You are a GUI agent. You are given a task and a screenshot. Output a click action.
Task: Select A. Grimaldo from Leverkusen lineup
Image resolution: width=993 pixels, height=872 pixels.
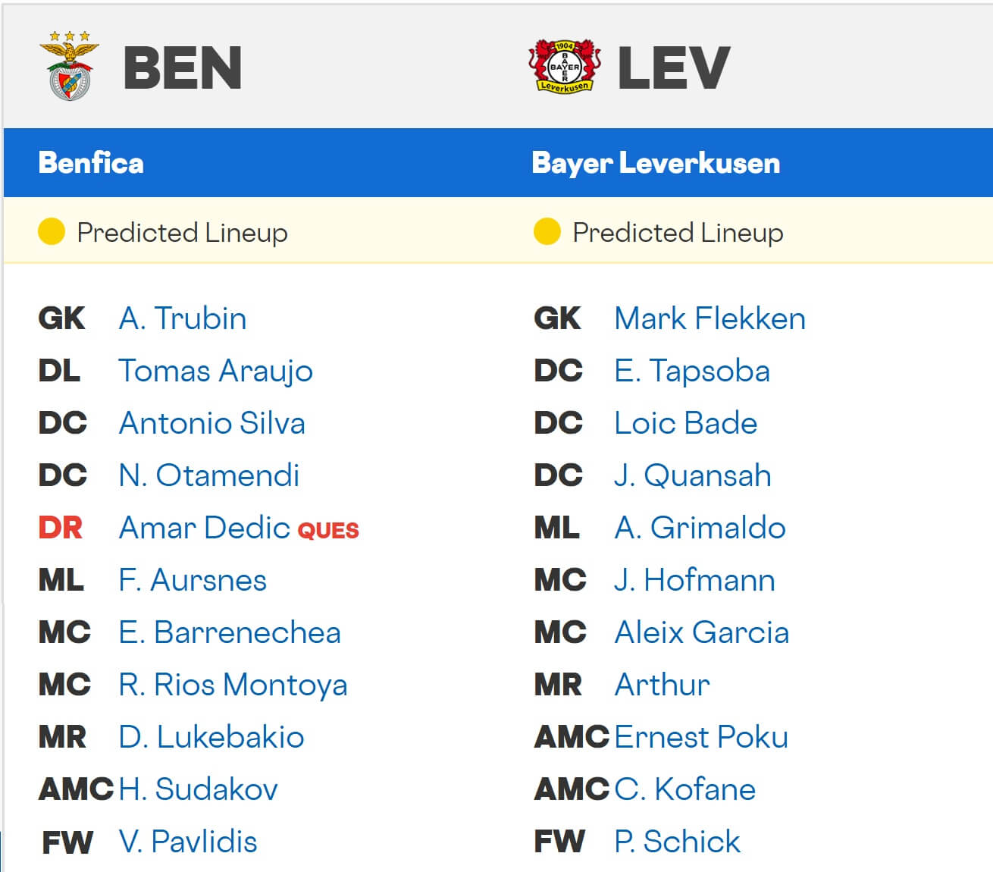click(x=700, y=529)
